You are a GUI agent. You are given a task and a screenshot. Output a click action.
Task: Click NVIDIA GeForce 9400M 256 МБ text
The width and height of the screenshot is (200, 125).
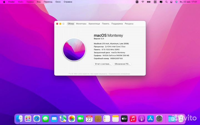(x=116, y=56)
